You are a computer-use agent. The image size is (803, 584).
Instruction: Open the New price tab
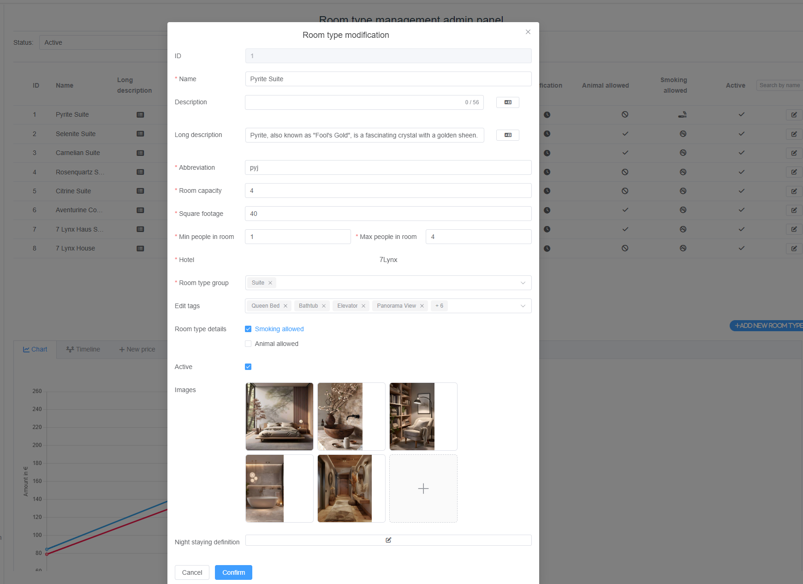click(x=137, y=350)
